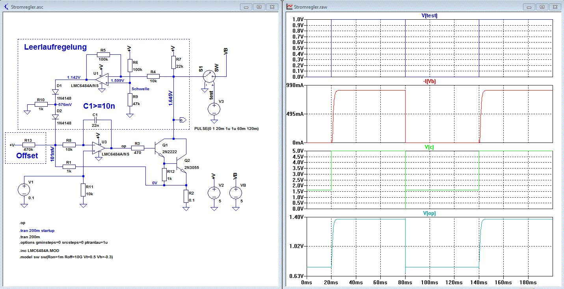Click the C1 22n capacitor
The height and width of the screenshot is (289, 564).
coord(95,120)
